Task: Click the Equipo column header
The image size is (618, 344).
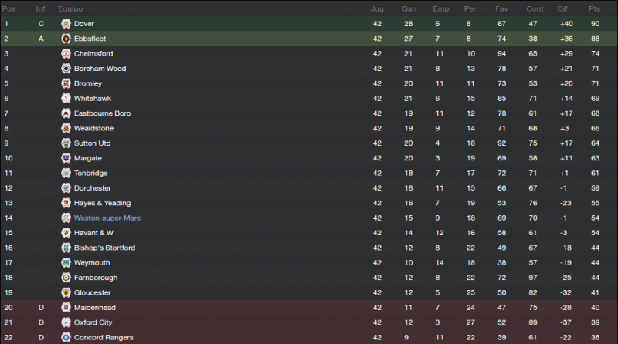Action: click(70, 8)
